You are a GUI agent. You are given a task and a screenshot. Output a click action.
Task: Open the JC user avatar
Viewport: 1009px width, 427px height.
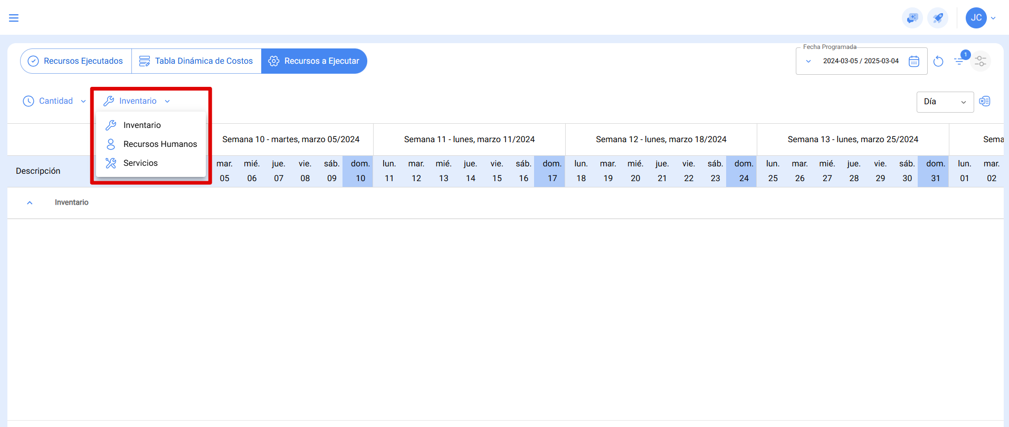976,18
